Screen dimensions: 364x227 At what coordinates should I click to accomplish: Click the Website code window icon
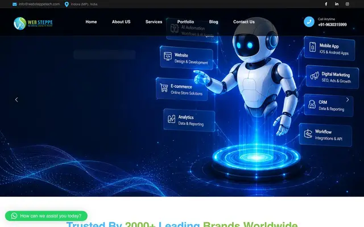pyautogui.click(x=168, y=56)
